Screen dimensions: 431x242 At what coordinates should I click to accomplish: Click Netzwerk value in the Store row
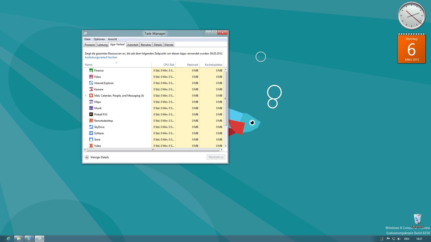coord(195,140)
